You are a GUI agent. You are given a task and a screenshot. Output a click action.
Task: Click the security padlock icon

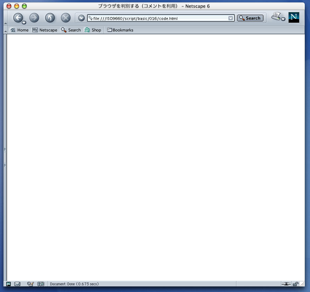[295, 284]
